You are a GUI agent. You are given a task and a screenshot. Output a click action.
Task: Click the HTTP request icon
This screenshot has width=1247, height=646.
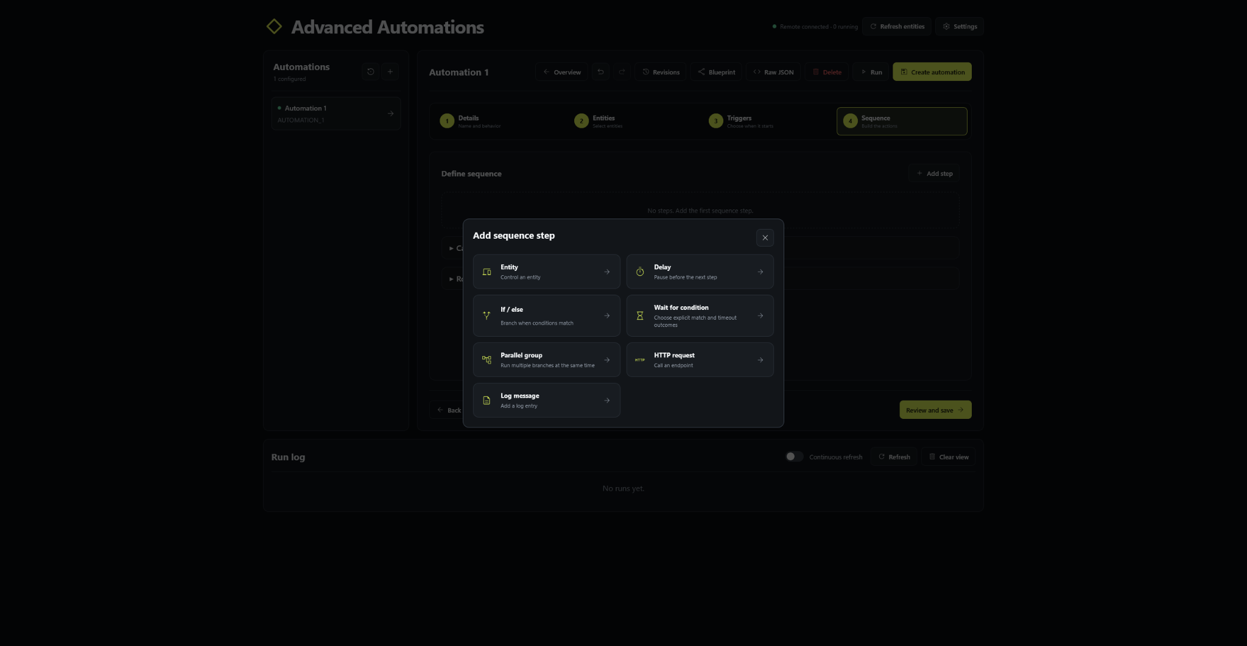(x=640, y=360)
